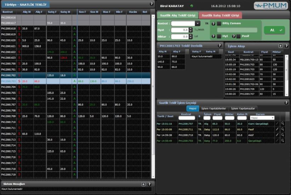Image resolution: width=291 pixels, height=195 pixels.
Task: Click the help icon in Türkiye Saatlik Teklif panel
Action: pyautogui.click(x=152, y=4)
